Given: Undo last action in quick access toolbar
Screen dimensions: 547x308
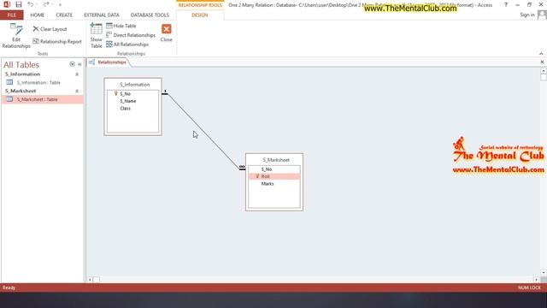Looking at the screenshot, I should click(x=31, y=4).
